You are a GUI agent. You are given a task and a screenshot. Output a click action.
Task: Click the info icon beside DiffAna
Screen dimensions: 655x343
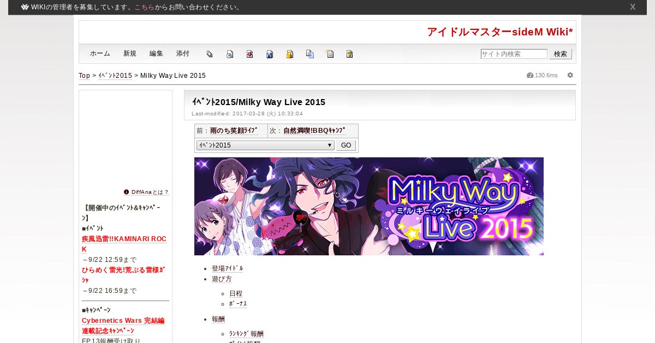coord(126,192)
